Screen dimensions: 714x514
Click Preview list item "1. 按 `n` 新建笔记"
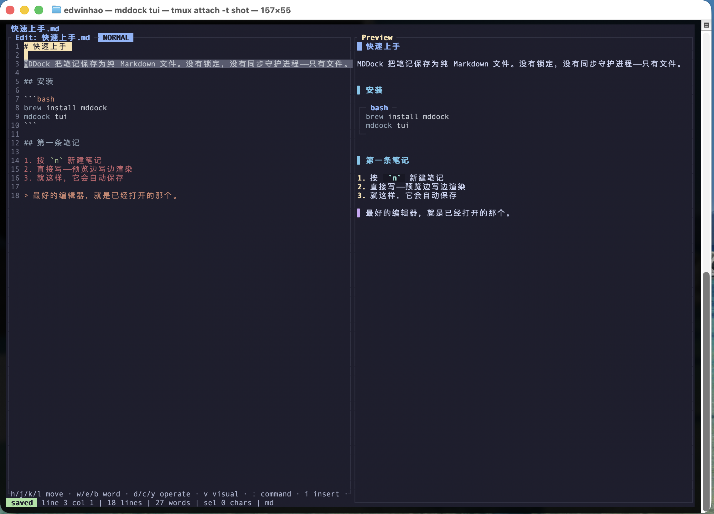pyautogui.click(x=400, y=178)
